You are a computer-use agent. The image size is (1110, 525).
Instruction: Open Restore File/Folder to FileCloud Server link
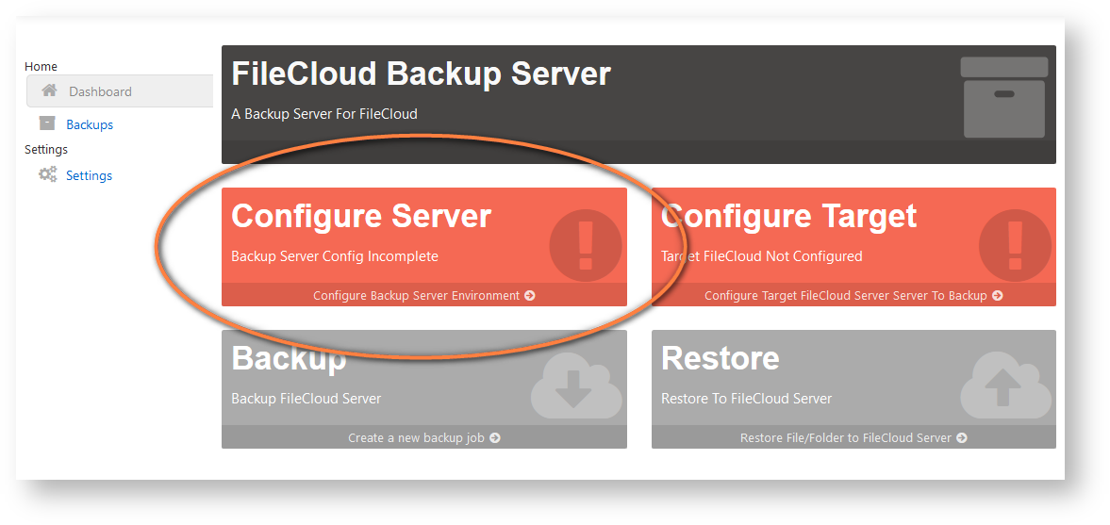pos(845,438)
